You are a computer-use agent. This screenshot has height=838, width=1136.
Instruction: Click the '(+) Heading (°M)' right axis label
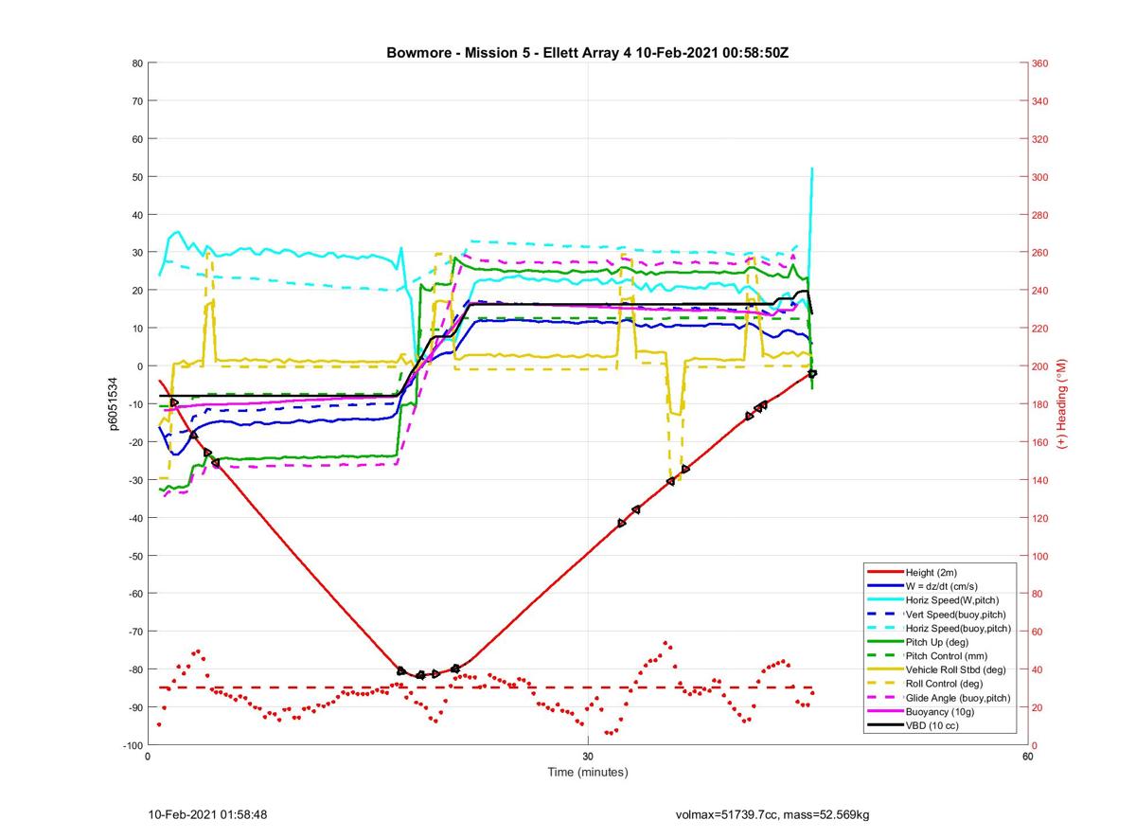(1061, 403)
